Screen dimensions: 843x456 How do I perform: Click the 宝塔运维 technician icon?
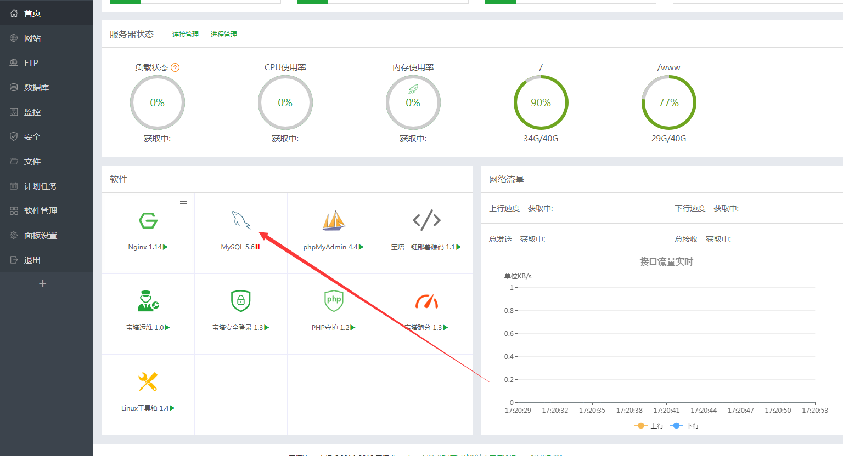148,301
